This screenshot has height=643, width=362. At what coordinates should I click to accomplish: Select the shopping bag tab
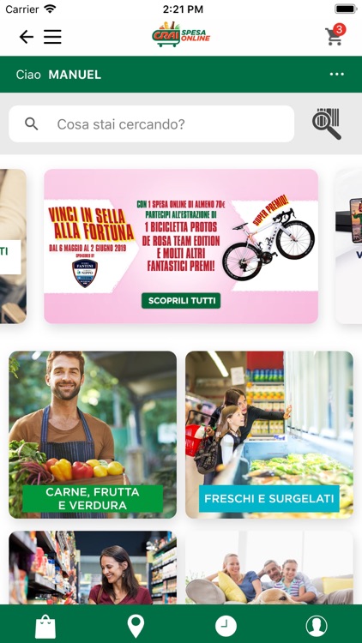[x=45, y=626]
